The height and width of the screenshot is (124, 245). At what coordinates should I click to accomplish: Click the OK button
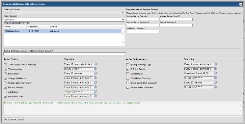tap(5, 119)
